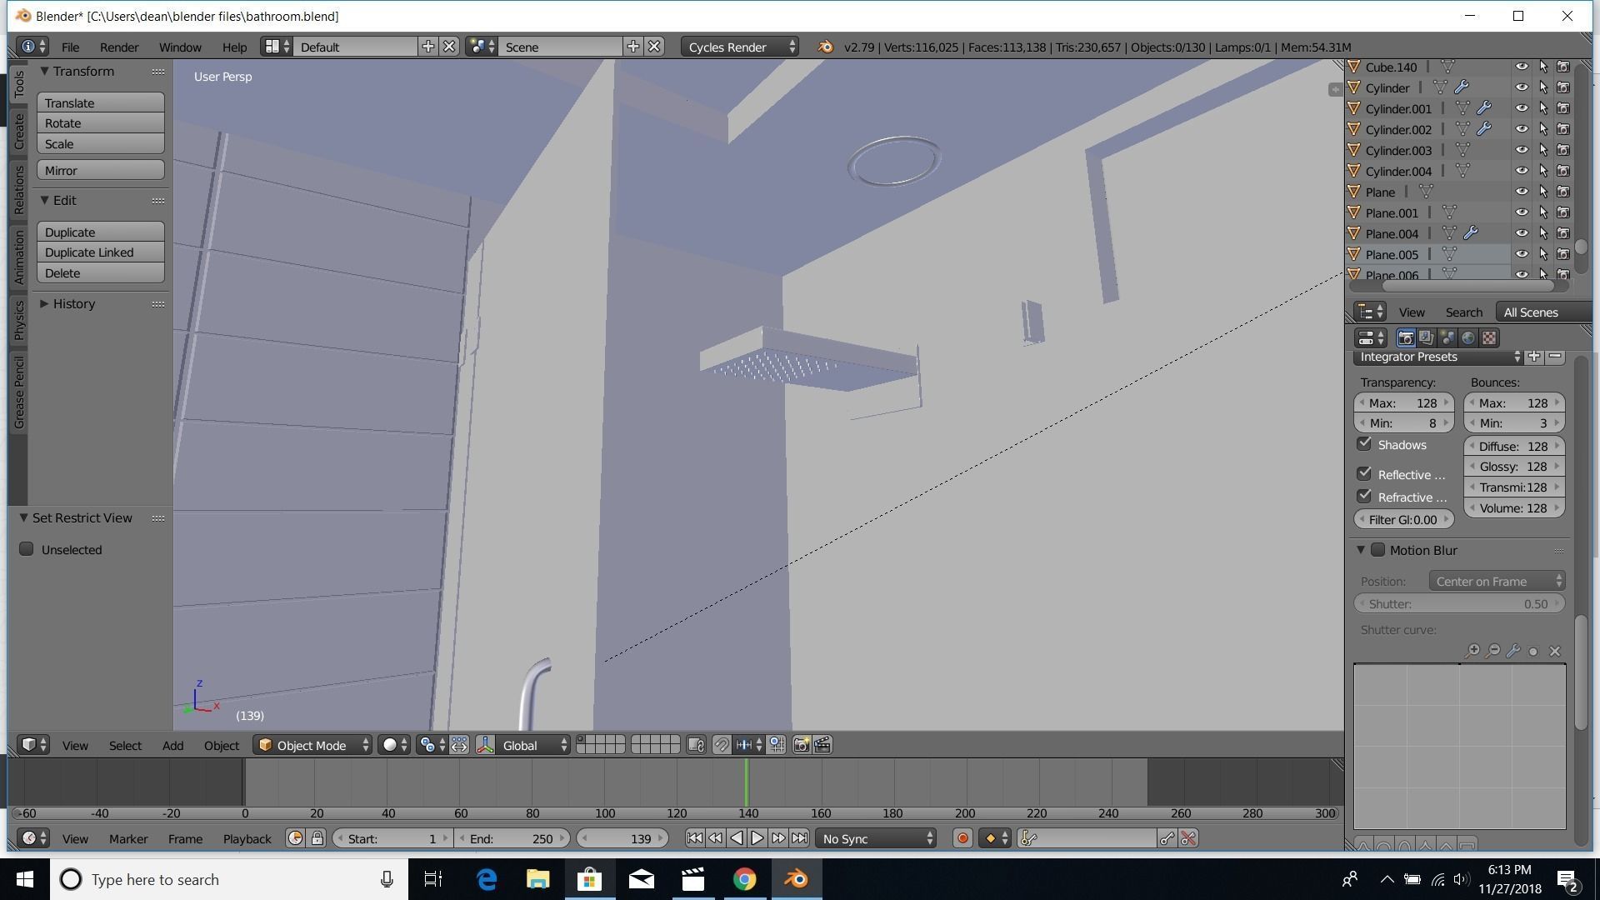This screenshot has width=1600, height=900.
Task: Play the animation forward
Action: 757,838
